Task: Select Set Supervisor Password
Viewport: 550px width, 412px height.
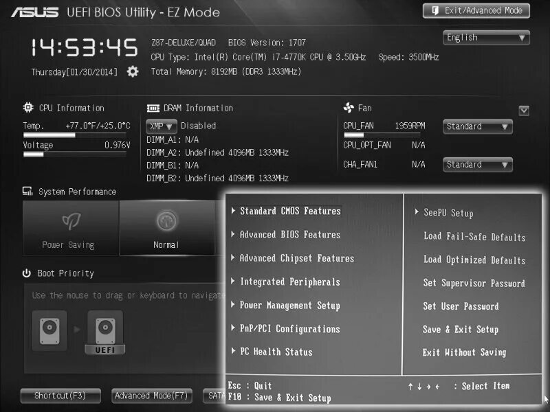Action: pos(474,283)
